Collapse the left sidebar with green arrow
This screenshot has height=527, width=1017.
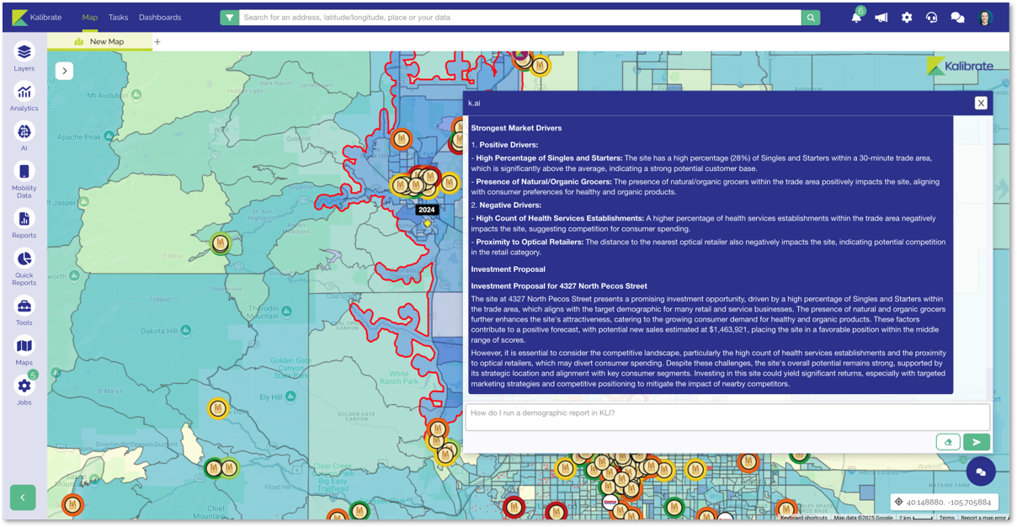[23, 498]
